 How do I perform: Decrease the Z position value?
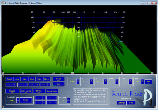tap(105, 83)
